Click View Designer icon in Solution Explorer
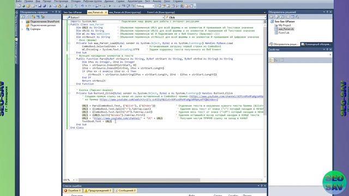 point(292,17)
